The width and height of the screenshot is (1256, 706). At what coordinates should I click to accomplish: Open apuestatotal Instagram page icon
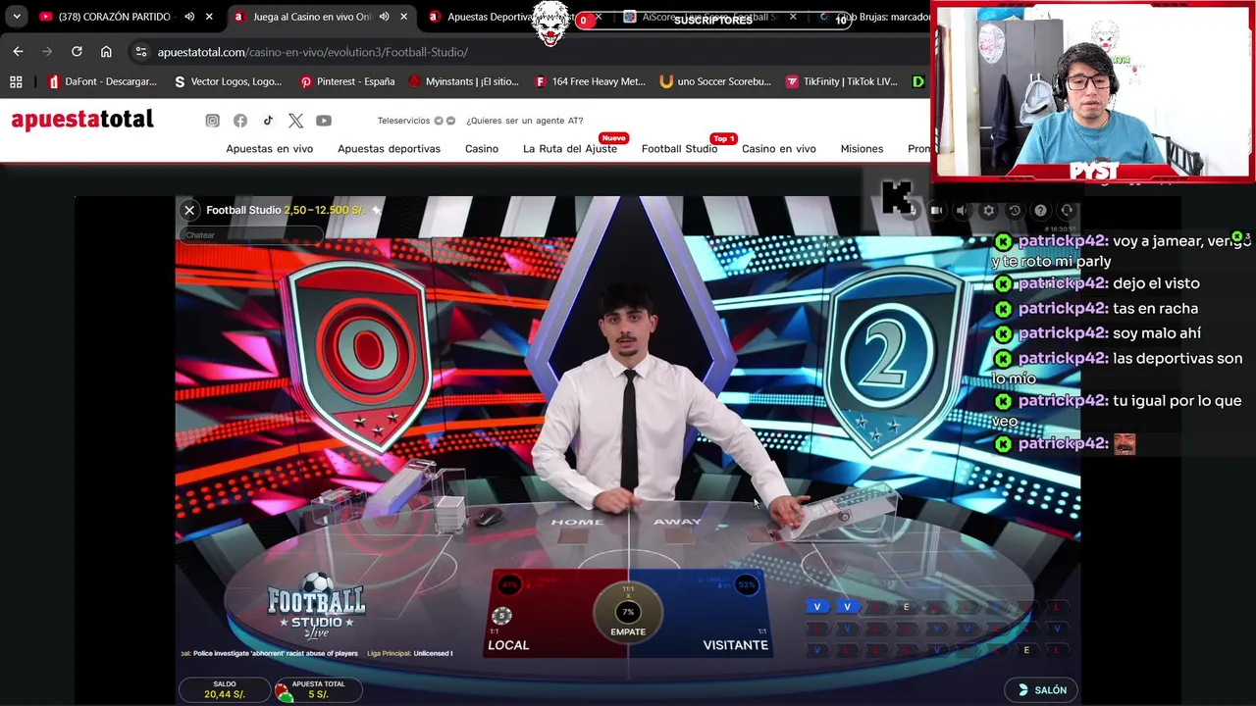click(212, 121)
